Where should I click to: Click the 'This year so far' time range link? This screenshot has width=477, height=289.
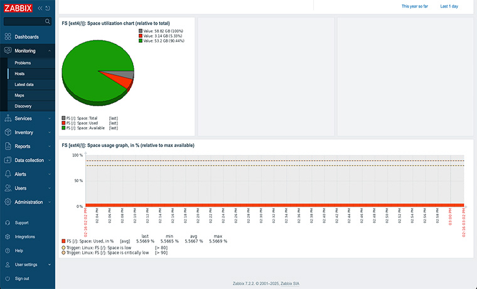tap(415, 6)
